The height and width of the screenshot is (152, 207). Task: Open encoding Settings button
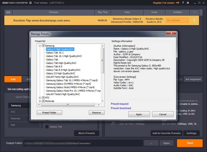click(191, 133)
